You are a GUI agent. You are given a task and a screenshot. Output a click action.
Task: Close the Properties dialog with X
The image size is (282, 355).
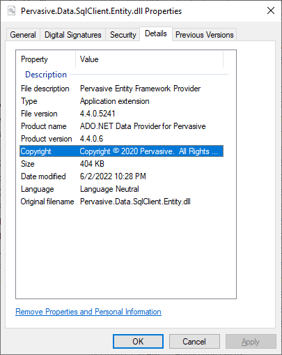point(271,10)
